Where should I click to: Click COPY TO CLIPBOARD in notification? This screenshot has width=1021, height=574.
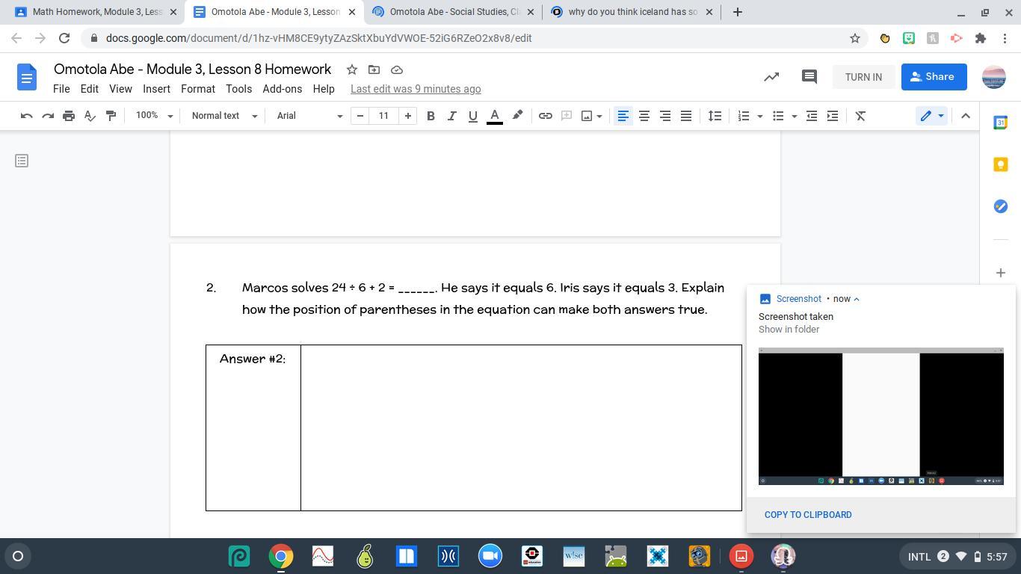tap(808, 515)
